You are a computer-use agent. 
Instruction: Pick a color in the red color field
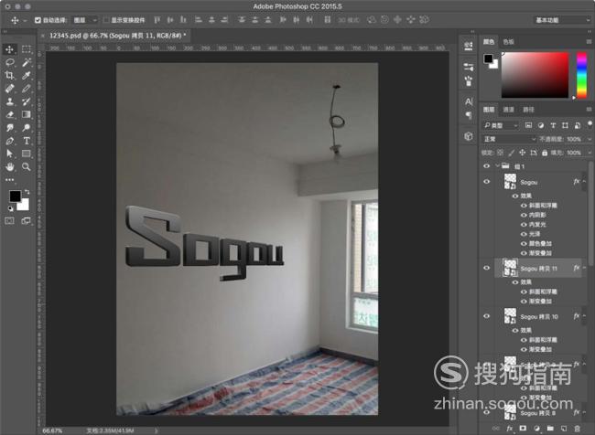pos(535,75)
